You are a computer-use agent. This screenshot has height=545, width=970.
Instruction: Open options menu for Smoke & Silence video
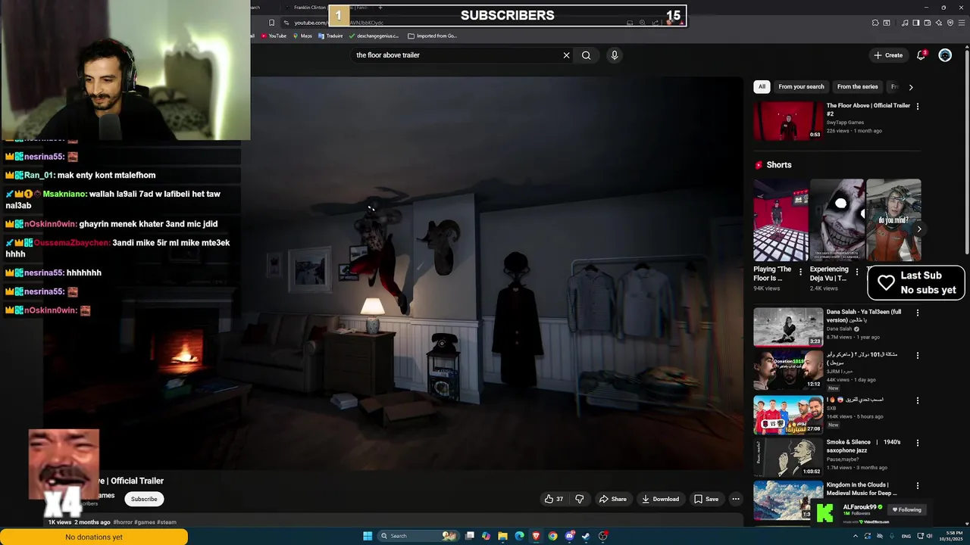click(918, 443)
